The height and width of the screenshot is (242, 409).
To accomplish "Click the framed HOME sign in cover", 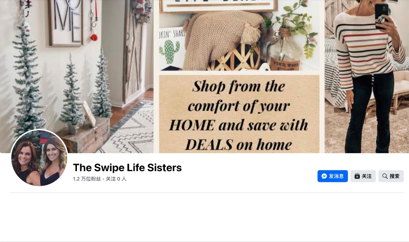I will coord(65,22).
